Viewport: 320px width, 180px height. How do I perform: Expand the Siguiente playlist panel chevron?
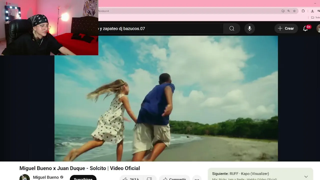pos(306,176)
